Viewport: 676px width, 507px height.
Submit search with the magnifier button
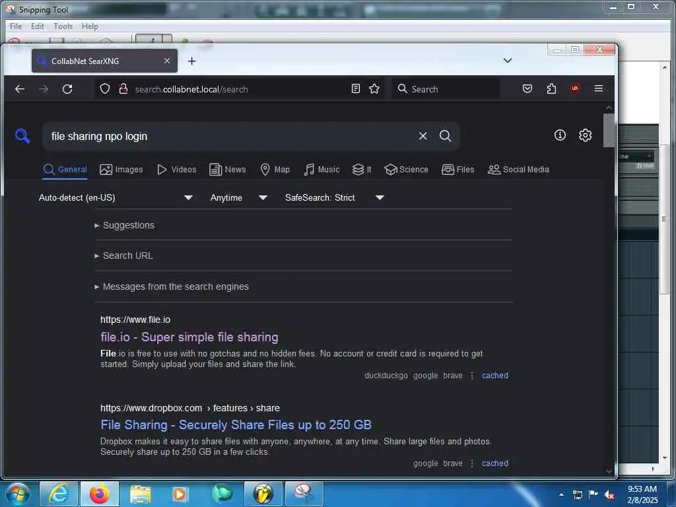[446, 136]
